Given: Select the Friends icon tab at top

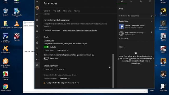Looking at the screenshot, I should pyautogui.click(x=122, y=2).
